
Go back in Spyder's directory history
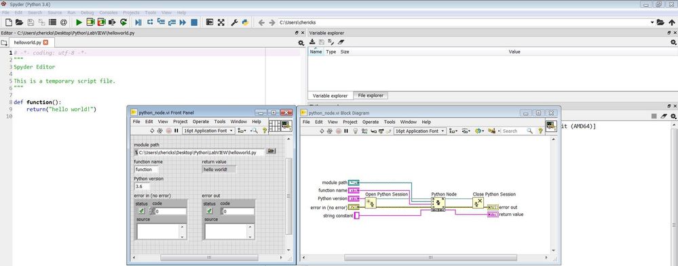tap(261, 22)
